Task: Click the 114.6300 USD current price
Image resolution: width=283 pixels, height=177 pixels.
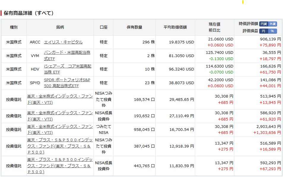Action: coord(219,66)
